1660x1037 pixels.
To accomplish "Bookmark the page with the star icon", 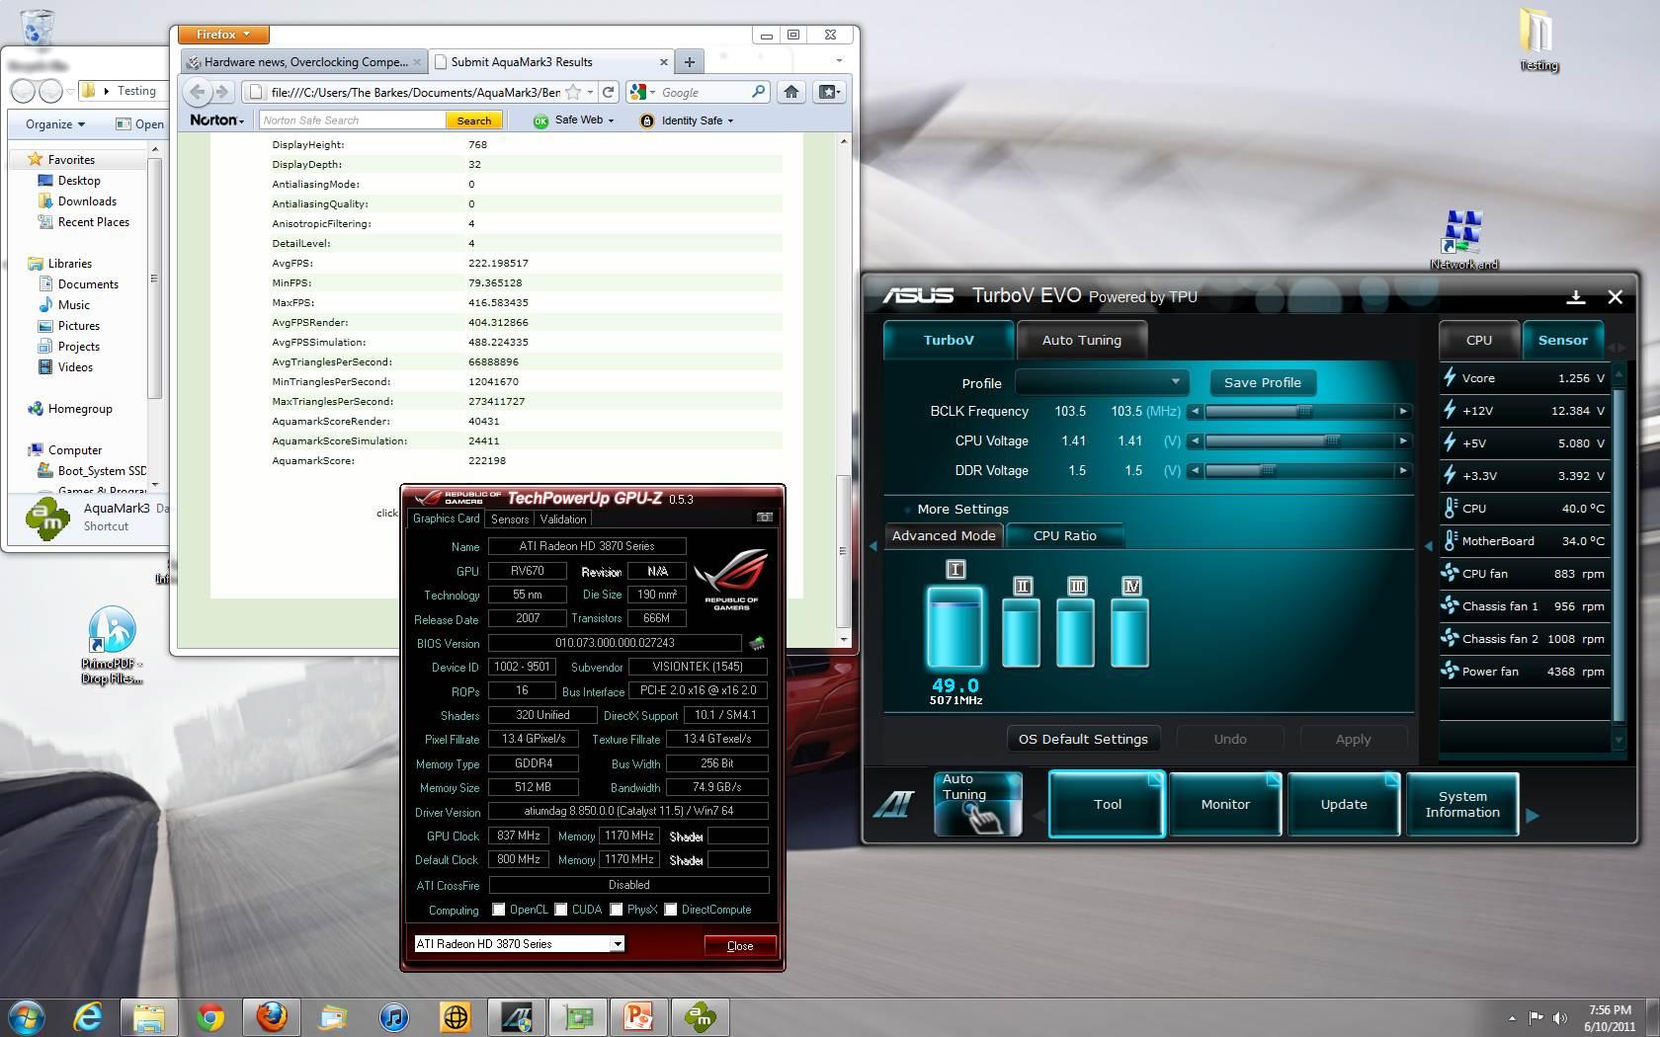I will 573,92.
